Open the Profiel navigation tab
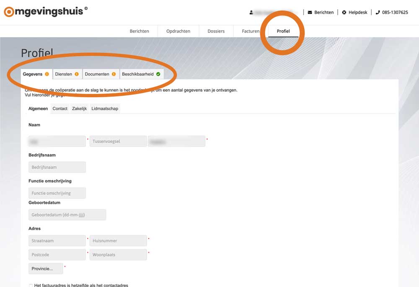The width and height of the screenshot is (419, 287). pos(283,31)
